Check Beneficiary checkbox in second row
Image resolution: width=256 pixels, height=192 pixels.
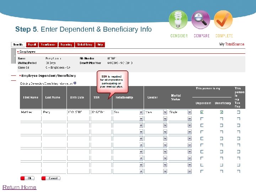point(222,119)
